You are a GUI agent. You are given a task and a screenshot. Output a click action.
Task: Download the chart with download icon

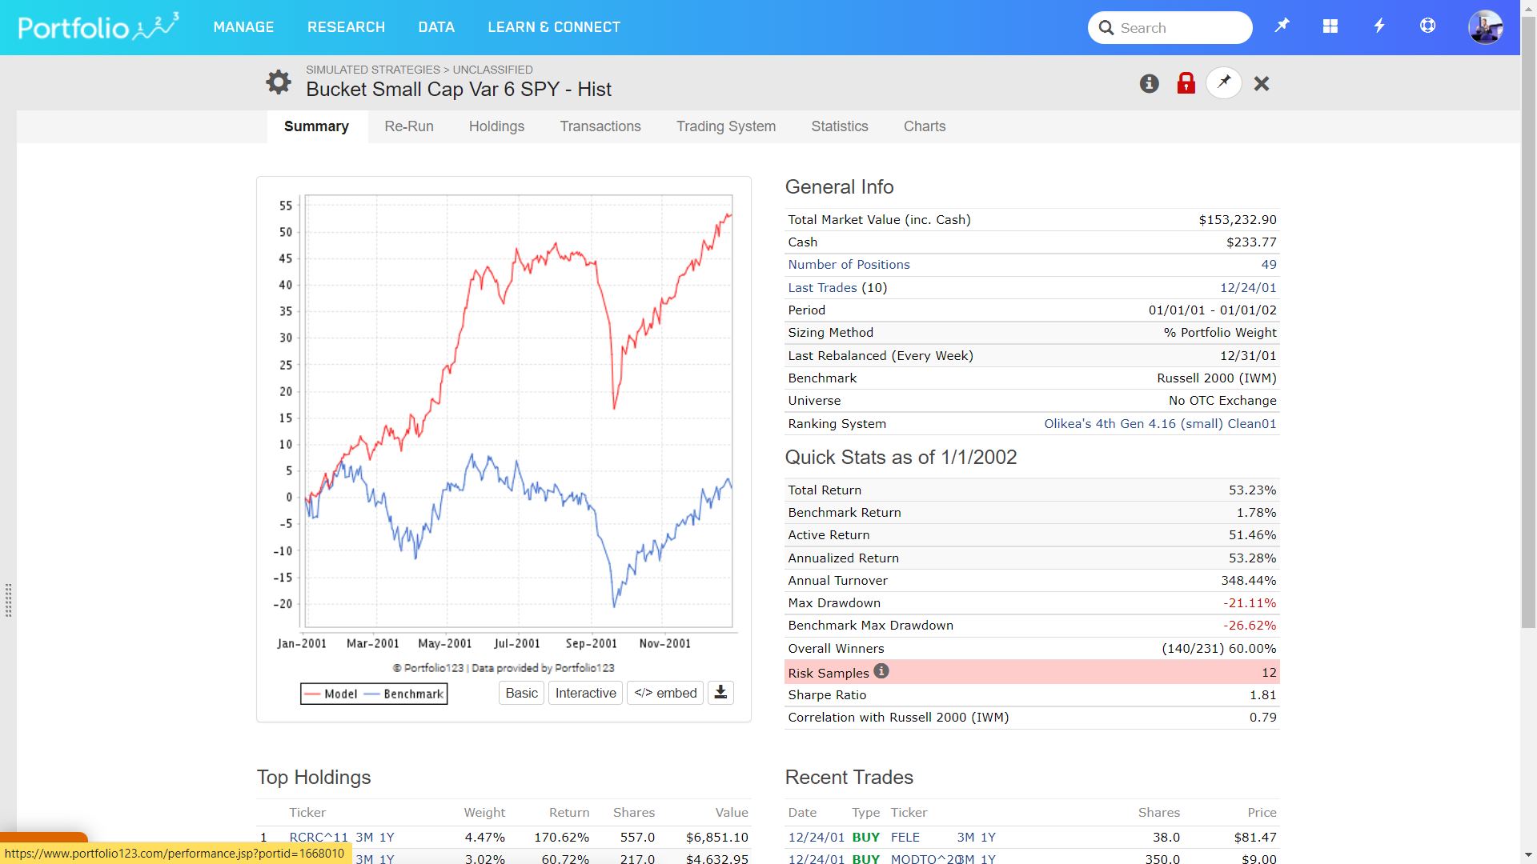click(x=720, y=693)
